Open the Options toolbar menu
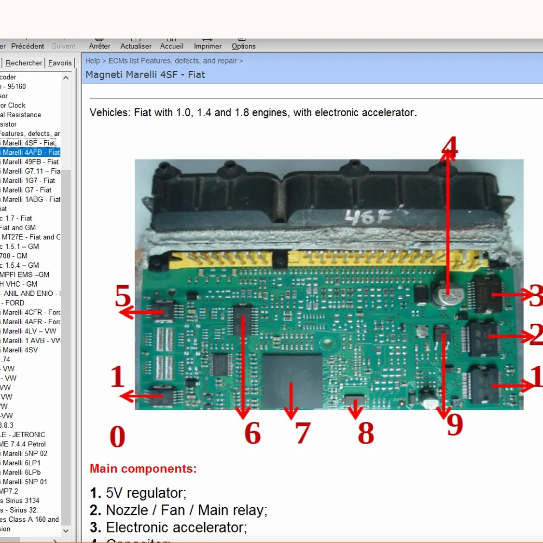 [243, 46]
